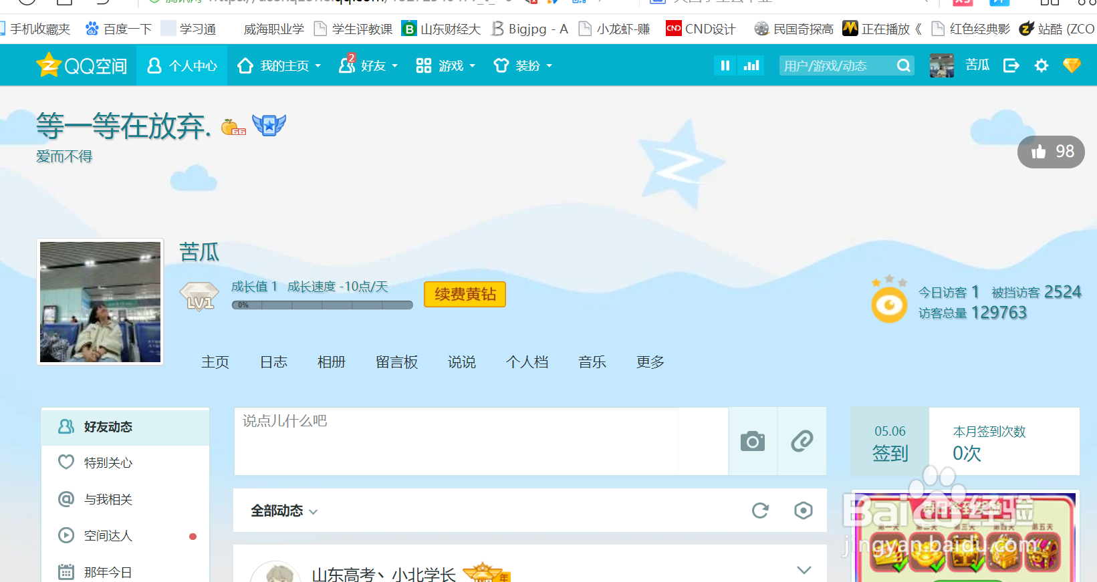Open 访客总量 129763 count
This screenshot has width=1097, height=582.
[x=973, y=313]
